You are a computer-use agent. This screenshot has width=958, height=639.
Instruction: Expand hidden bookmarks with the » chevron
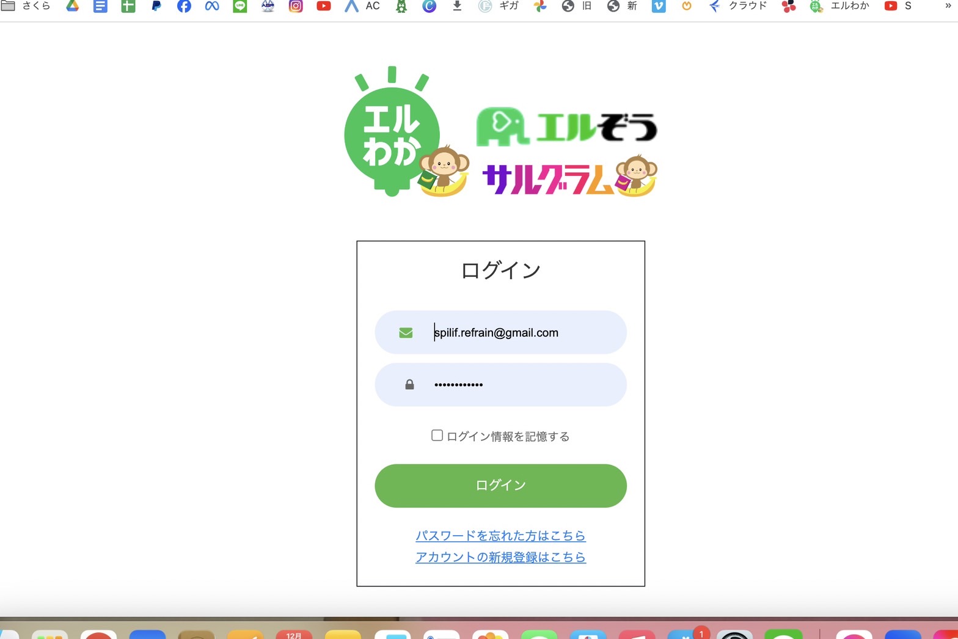click(948, 5)
